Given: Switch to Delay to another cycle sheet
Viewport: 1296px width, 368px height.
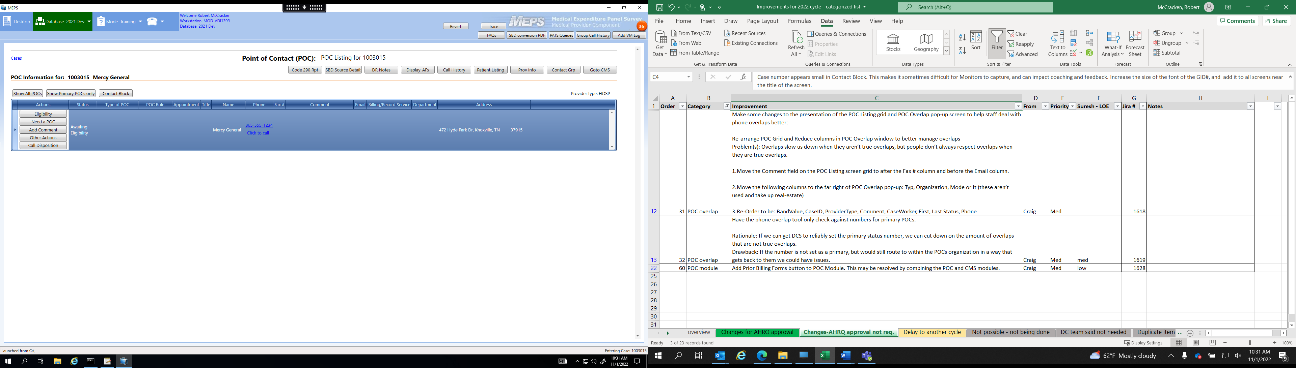Looking at the screenshot, I should pyautogui.click(x=932, y=332).
